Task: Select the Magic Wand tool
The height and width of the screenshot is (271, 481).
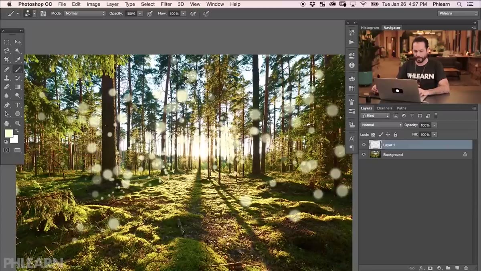Action: [x=18, y=51]
